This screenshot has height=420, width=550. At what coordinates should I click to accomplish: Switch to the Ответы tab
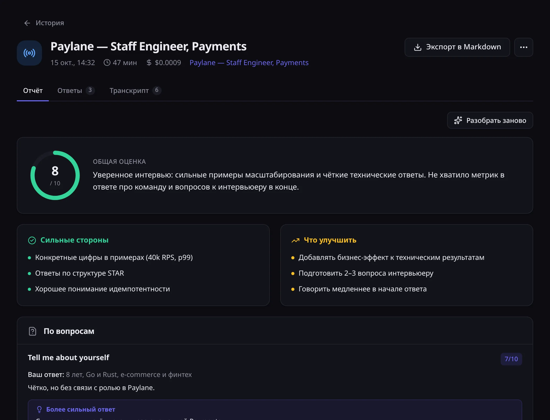(x=76, y=91)
